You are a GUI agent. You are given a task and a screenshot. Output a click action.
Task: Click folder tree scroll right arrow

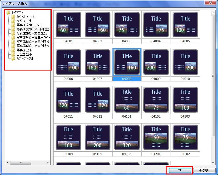pos(48,162)
